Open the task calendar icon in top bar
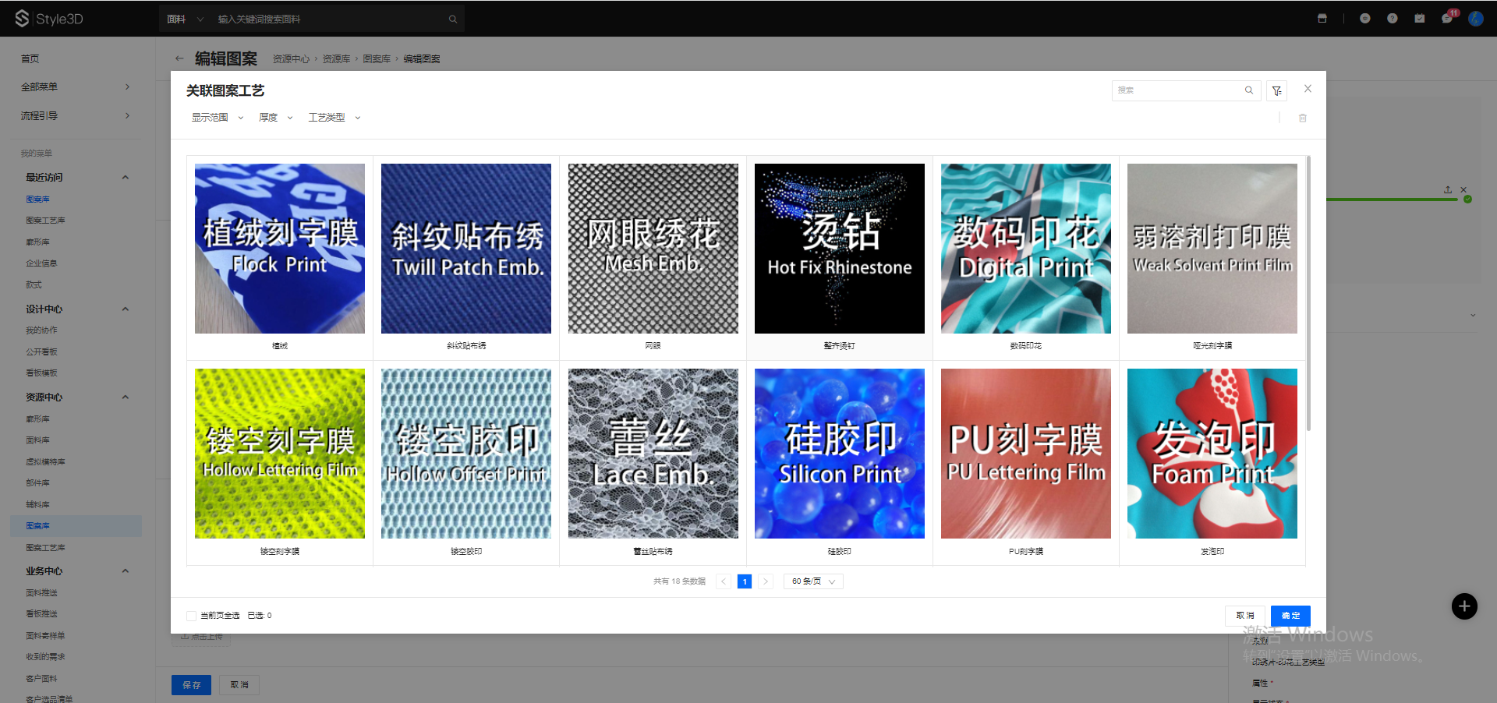The height and width of the screenshot is (703, 1497). (x=1419, y=19)
